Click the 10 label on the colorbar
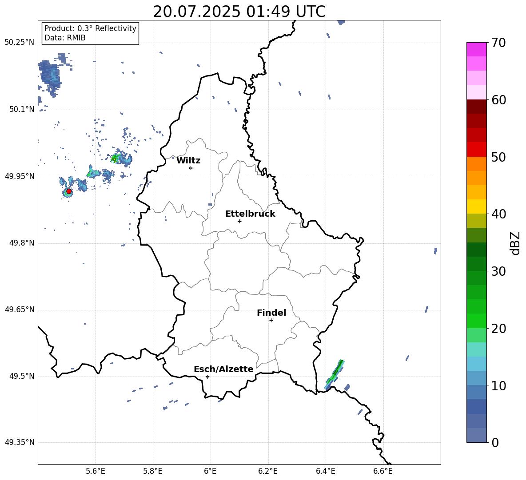The image size is (526, 480). click(x=498, y=386)
